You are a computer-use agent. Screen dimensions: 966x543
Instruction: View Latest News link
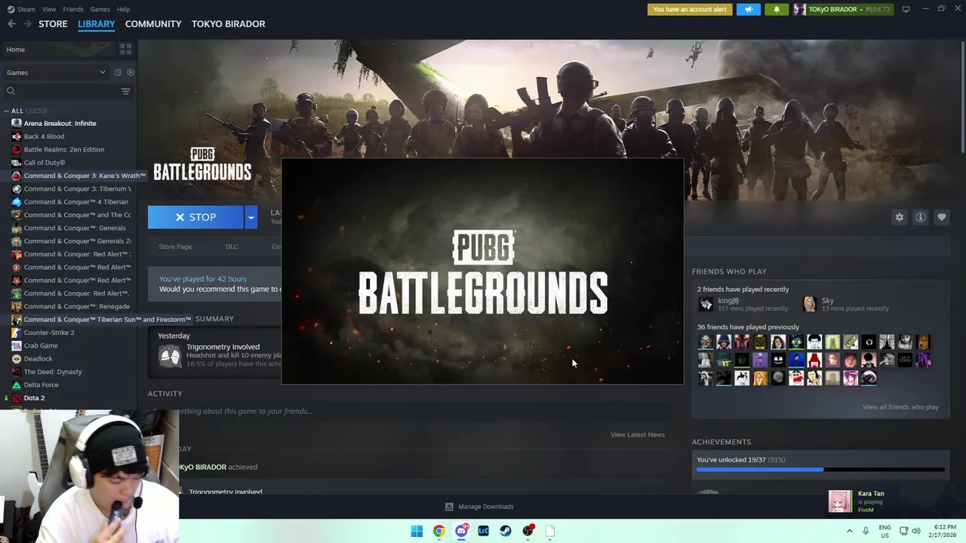pyautogui.click(x=638, y=434)
